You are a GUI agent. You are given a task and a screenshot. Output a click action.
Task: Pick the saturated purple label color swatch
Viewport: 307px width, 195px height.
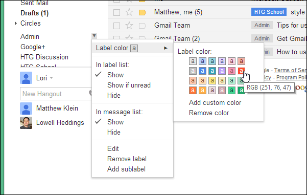pos(222,71)
